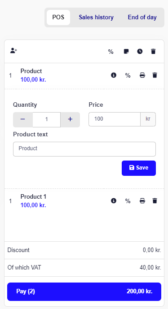The height and width of the screenshot is (309, 168).
Task: Open the End of day tab
Action: click(142, 17)
